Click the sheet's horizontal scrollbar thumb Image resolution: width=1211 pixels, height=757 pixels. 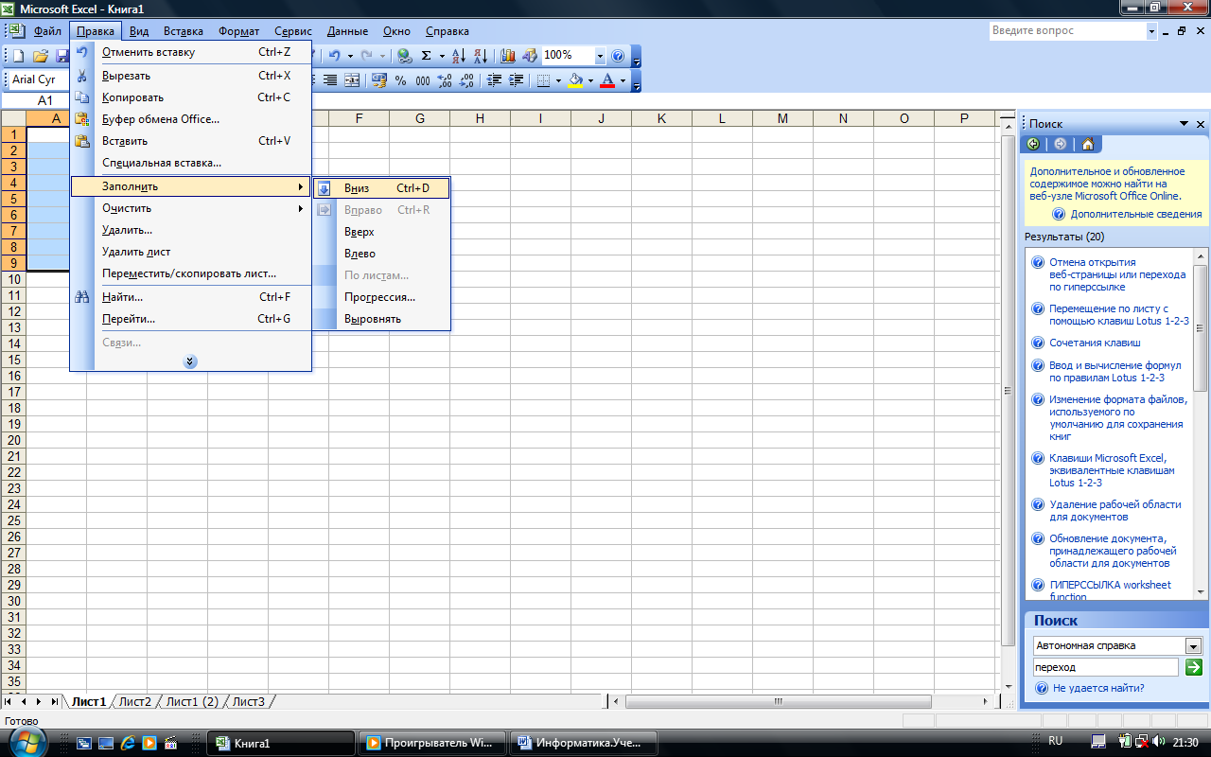779,702
